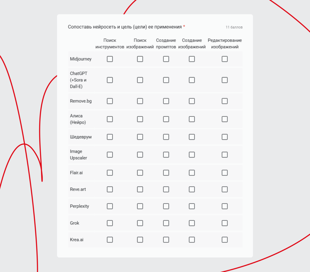Viewport: 310px width, 272px height.
Task: Mark Krea.ai for Редактирование изображений
Action: tap(225, 240)
